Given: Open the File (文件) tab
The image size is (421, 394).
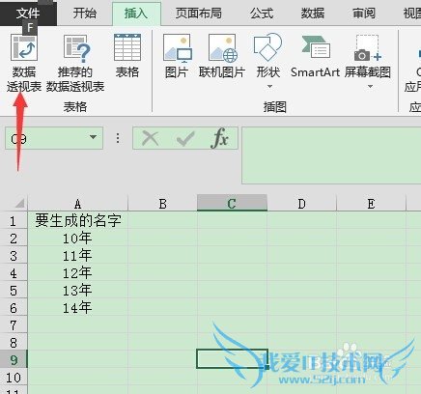Looking at the screenshot, I should pyautogui.click(x=28, y=14).
